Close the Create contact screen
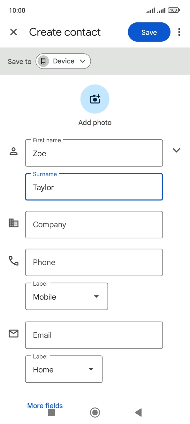Image resolution: width=190 pixels, height=424 pixels. point(14,32)
